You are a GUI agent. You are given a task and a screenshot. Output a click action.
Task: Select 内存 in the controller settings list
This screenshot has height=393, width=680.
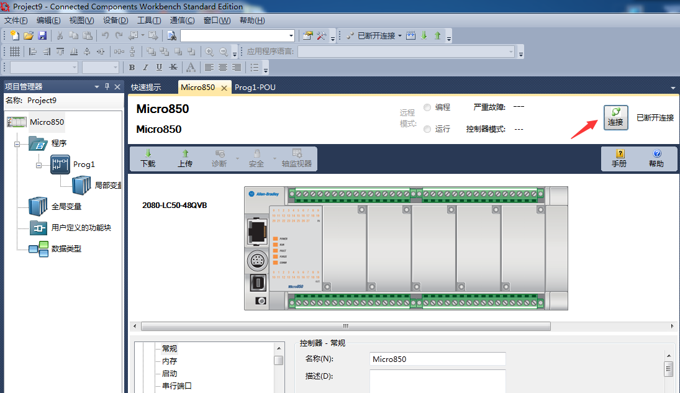tap(170, 361)
